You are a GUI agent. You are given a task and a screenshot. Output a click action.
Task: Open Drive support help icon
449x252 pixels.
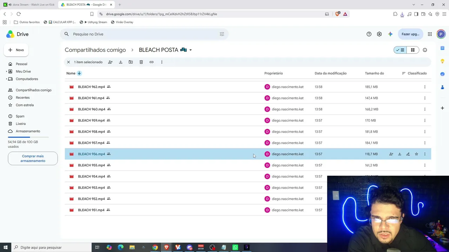click(x=369, y=34)
